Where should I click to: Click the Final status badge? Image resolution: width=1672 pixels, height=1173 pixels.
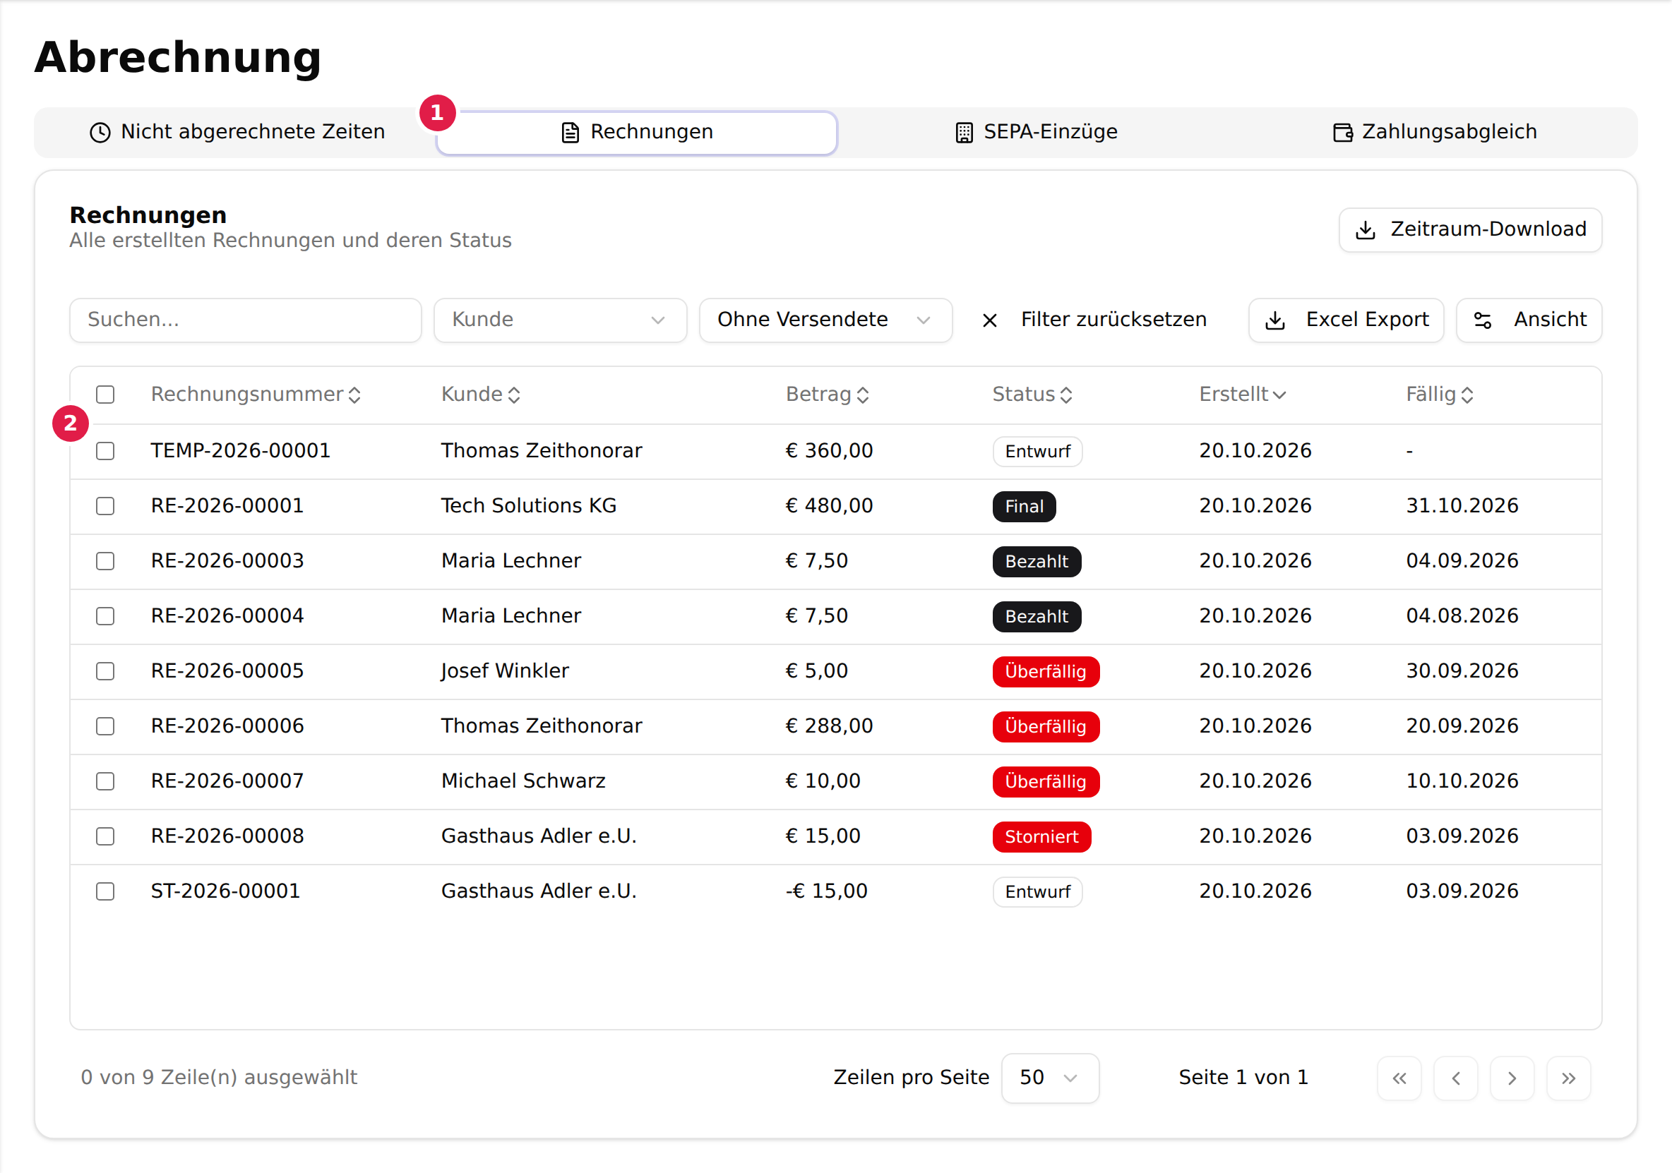coord(1024,506)
